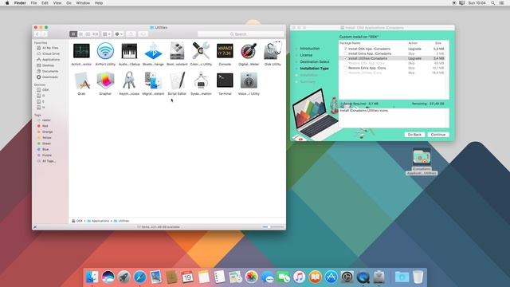This screenshot has width=510, height=287.
Task: Toggle Restore Extra App. iCons checkbox
Action: point(345,68)
